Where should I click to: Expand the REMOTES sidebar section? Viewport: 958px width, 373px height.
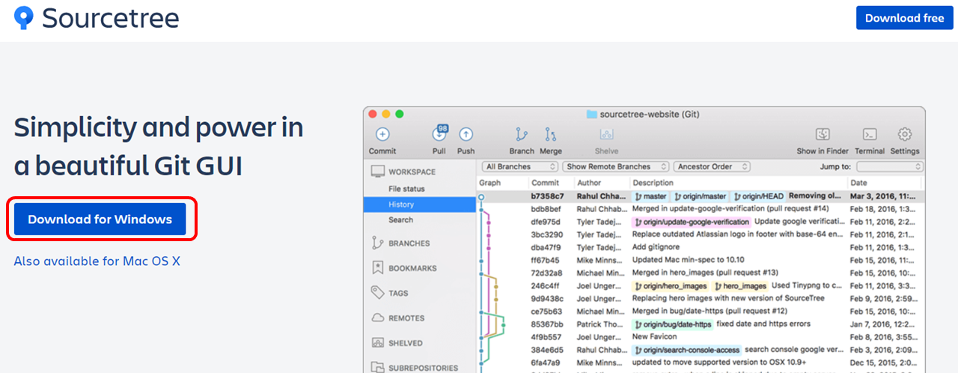406,318
